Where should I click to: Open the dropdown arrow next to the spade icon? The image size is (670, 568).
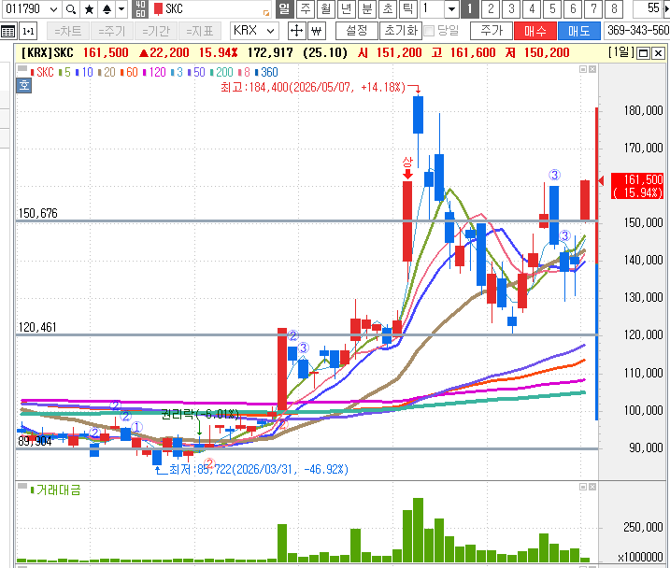(121, 9)
